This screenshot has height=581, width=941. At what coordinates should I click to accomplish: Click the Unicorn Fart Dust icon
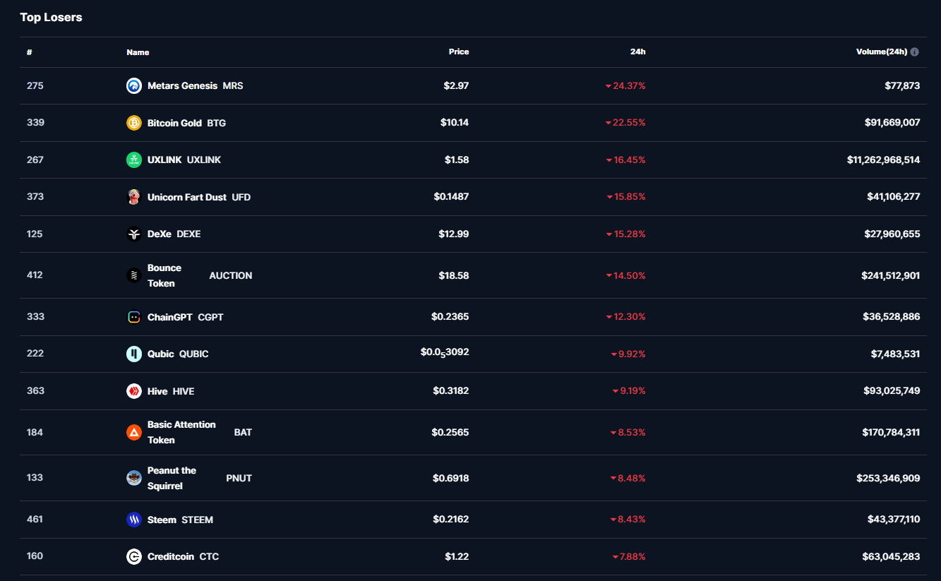click(x=134, y=197)
